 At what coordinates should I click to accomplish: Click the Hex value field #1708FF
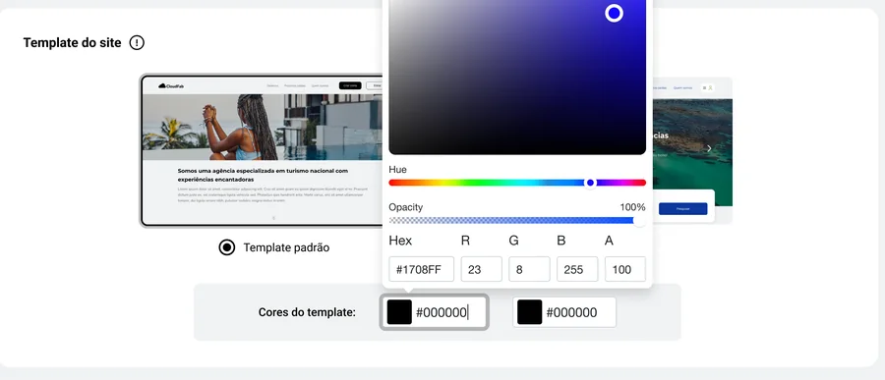click(422, 269)
